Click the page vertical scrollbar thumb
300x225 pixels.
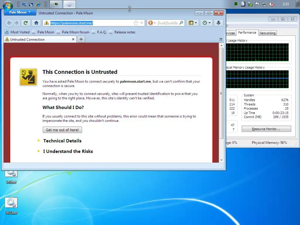tap(221, 93)
